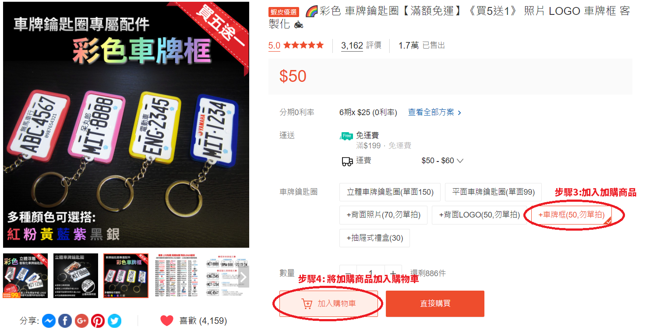Screen dimensions: 646x330
Task: Show previous thumbnails with the left arrow
Action: coord(8,277)
